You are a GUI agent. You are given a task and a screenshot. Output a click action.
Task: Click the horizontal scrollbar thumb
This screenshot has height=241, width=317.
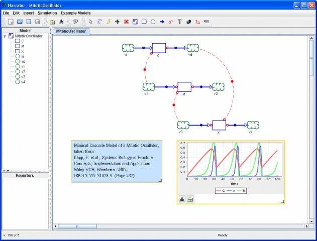pyautogui.click(x=77, y=226)
